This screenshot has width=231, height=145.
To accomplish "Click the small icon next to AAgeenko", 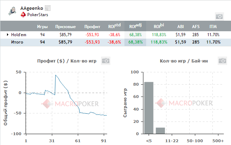I will (48, 8).
